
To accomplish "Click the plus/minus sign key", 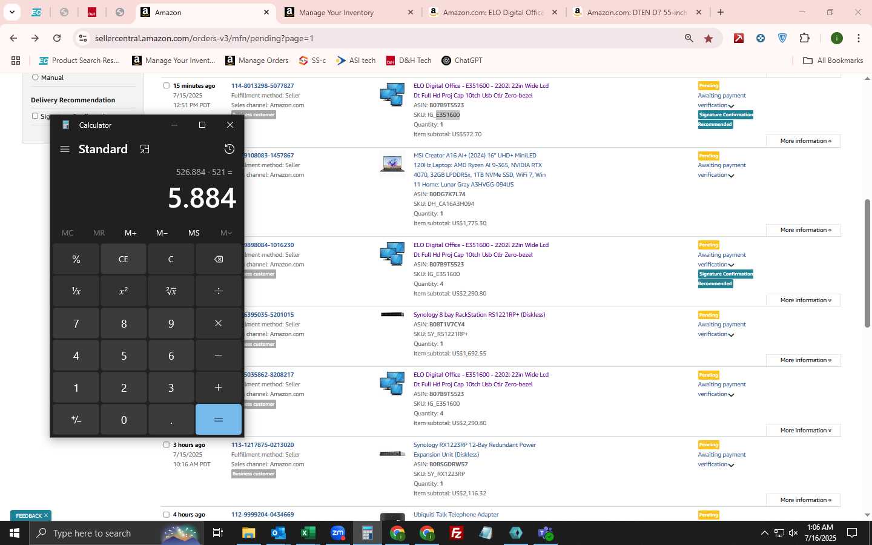I will [76, 420].
